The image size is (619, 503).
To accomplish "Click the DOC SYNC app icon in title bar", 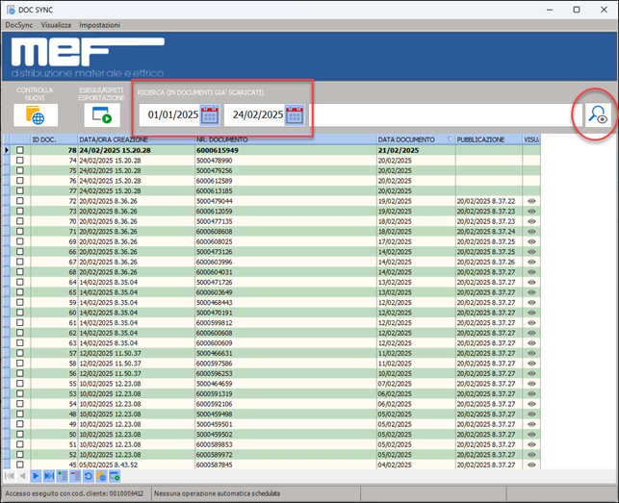I will [x=11, y=10].
